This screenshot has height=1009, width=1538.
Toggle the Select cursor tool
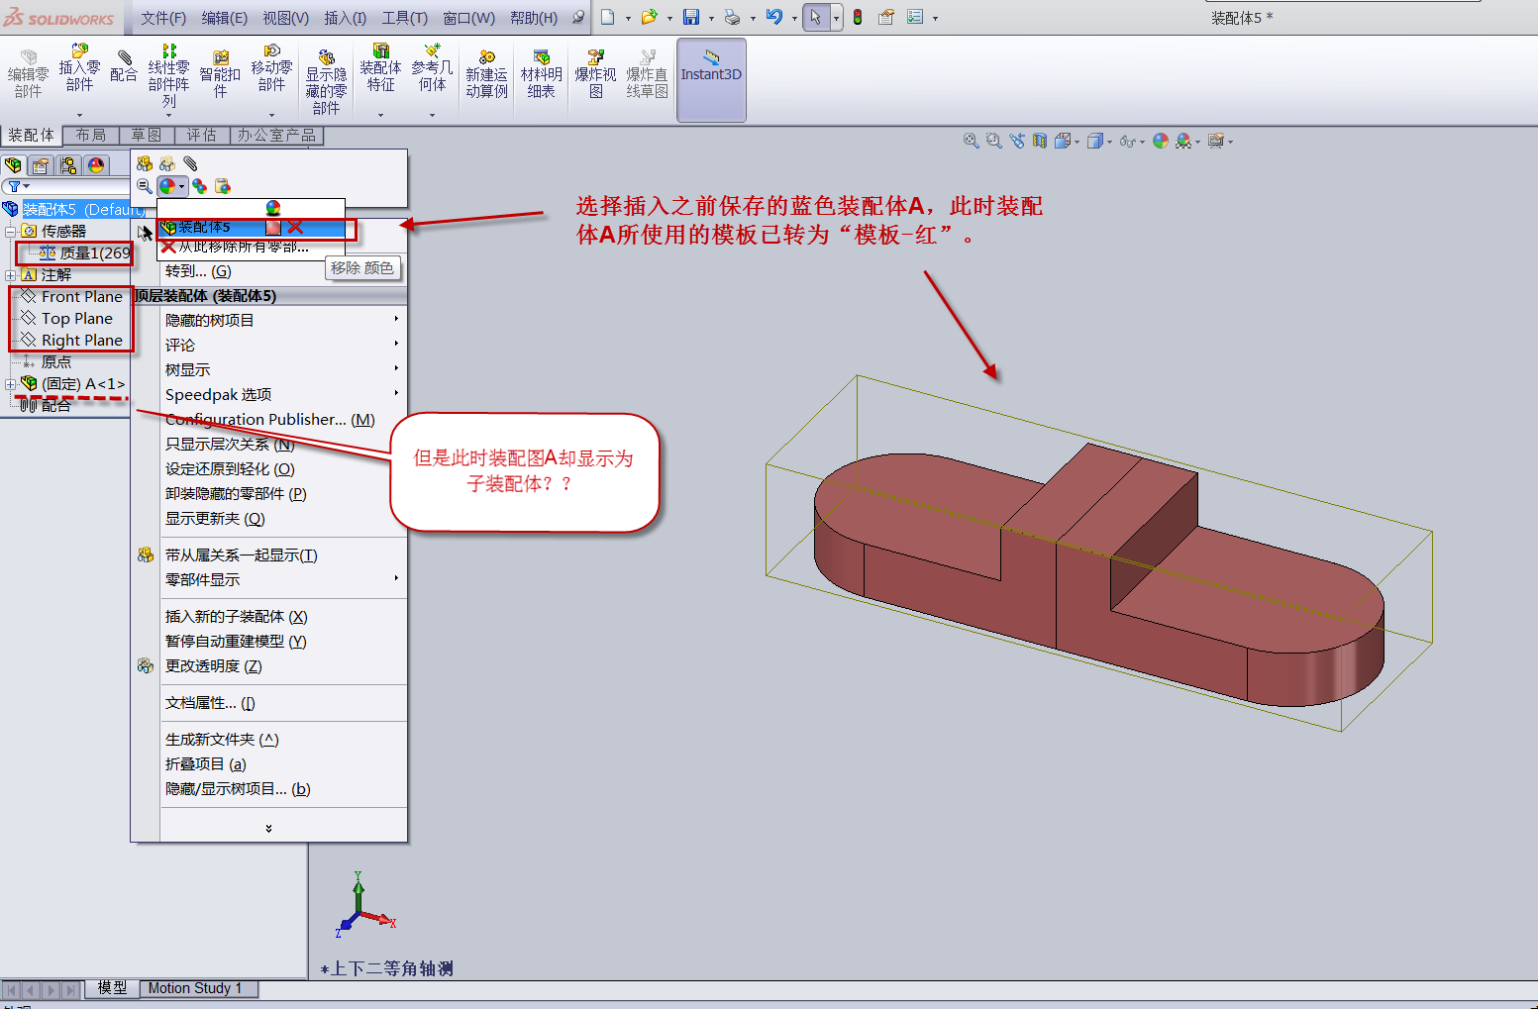tap(816, 17)
